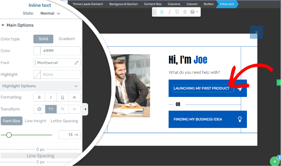Screen dimensions: 281x166
Task: Toggle bold in the floating text toolbar
Action: (x=162, y=12)
